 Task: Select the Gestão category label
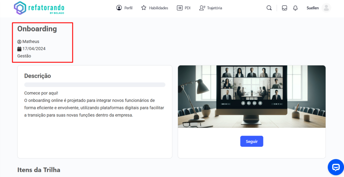24,56
